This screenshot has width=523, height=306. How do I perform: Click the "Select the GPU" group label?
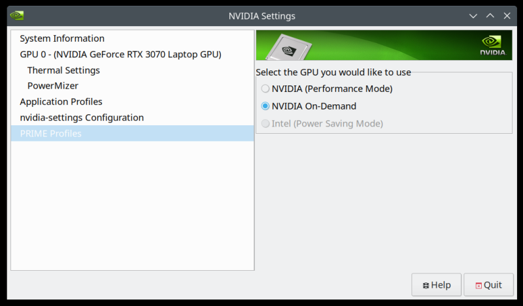(x=333, y=72)
